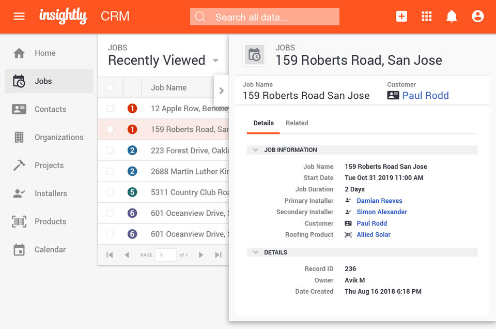This screenshot has width=496, height=329.
Task: Open Allied Solar product link
Action: [x=374, y=235]
